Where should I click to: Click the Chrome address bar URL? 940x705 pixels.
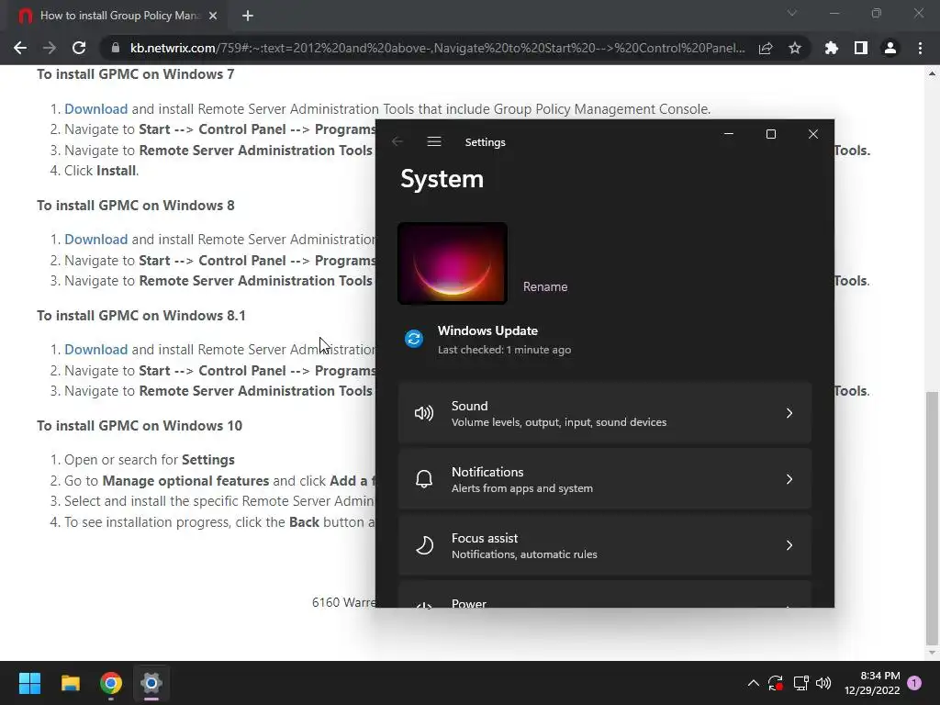point(438,48)
